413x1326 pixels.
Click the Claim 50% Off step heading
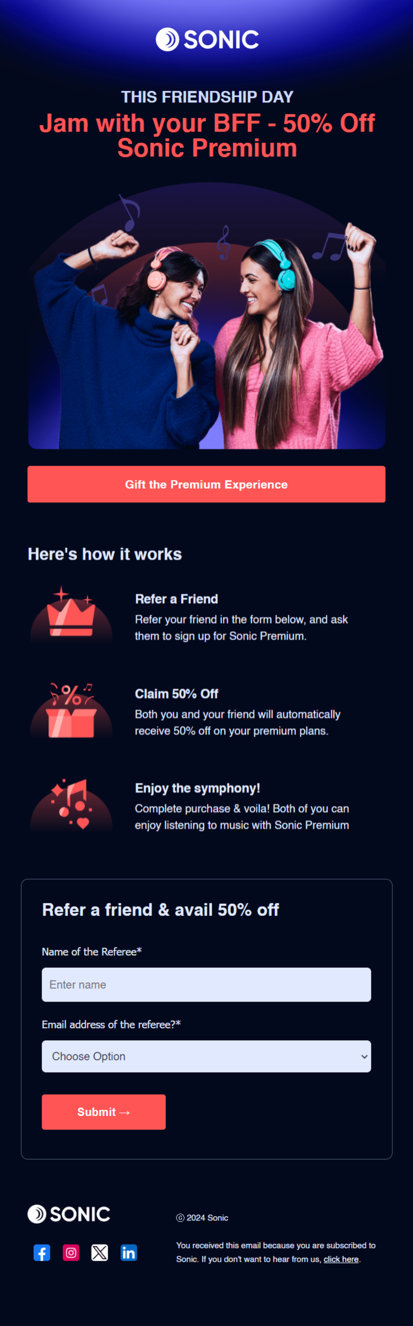click(x=176, y=694)
